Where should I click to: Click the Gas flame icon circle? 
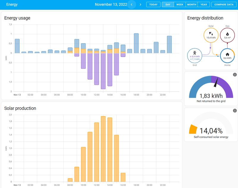coord(227,35)
